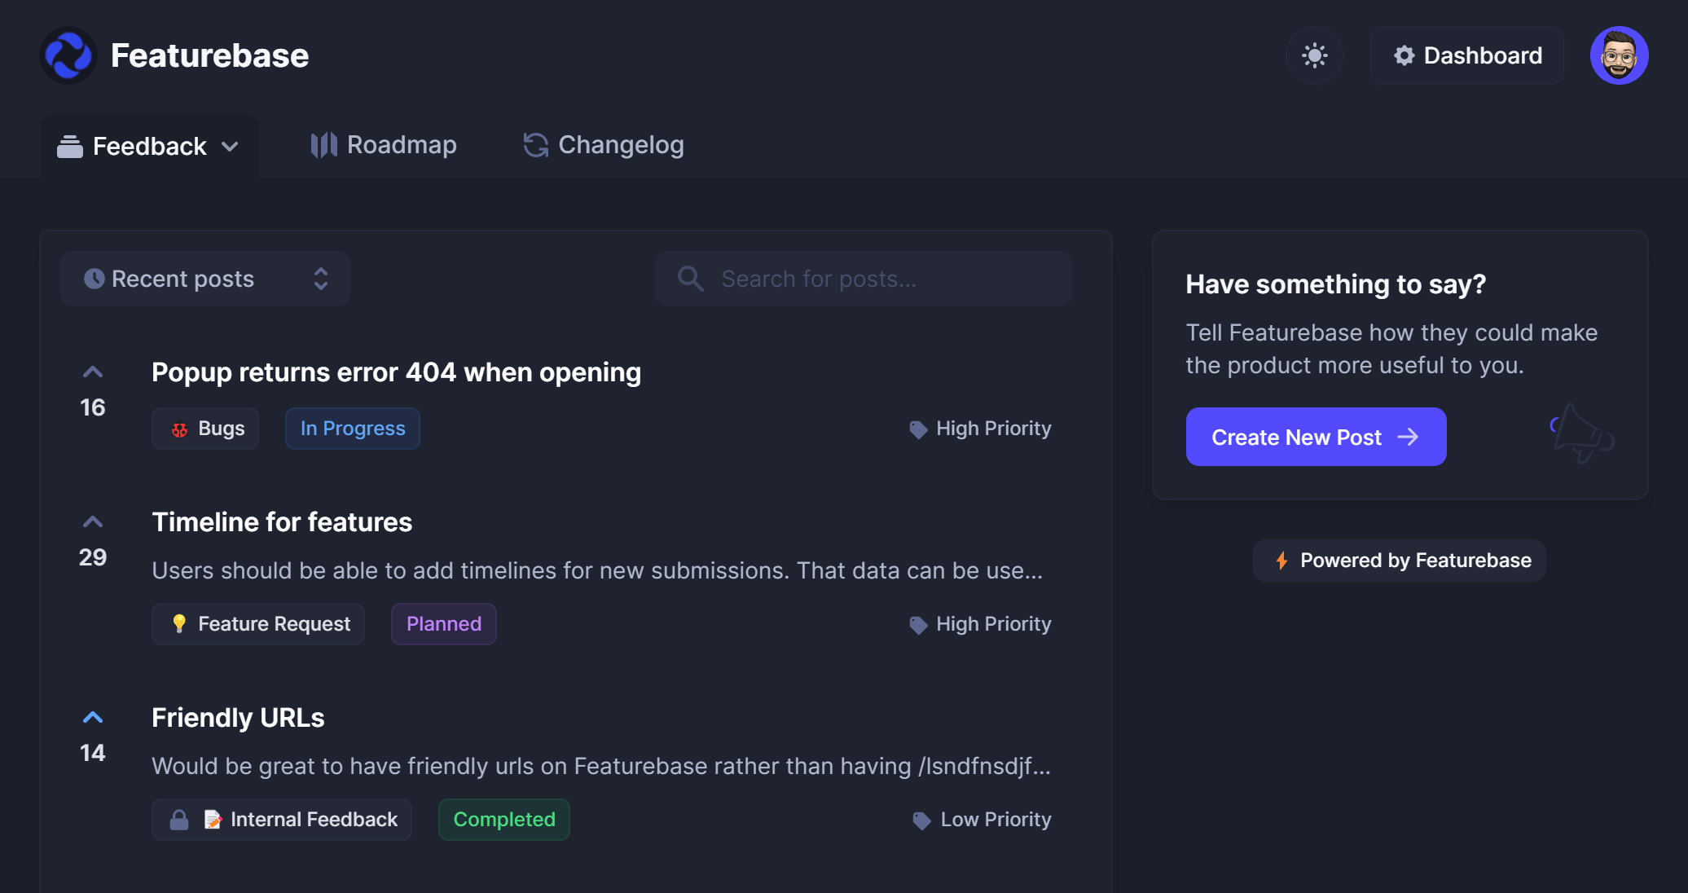Filter by the Feature Request category tag
1688x893 pixels.
point(258,624)
